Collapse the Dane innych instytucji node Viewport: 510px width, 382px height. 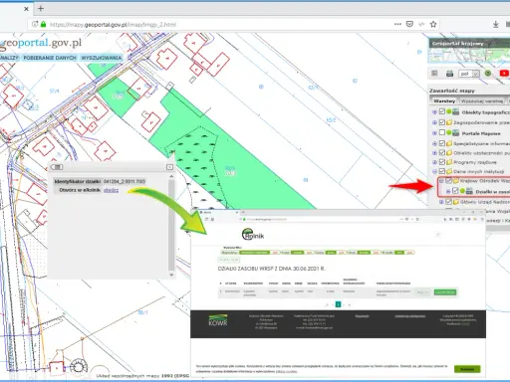pos(434,171)
